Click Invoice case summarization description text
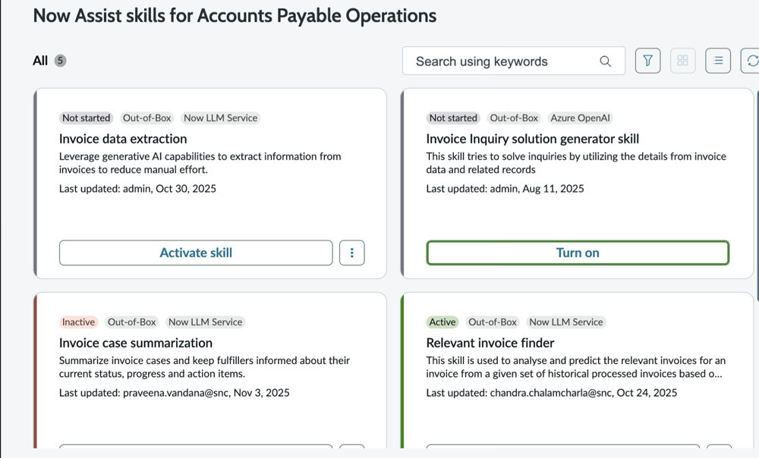Image resolution: width=759 pixels, height=458 pixels. click(204, 367)
